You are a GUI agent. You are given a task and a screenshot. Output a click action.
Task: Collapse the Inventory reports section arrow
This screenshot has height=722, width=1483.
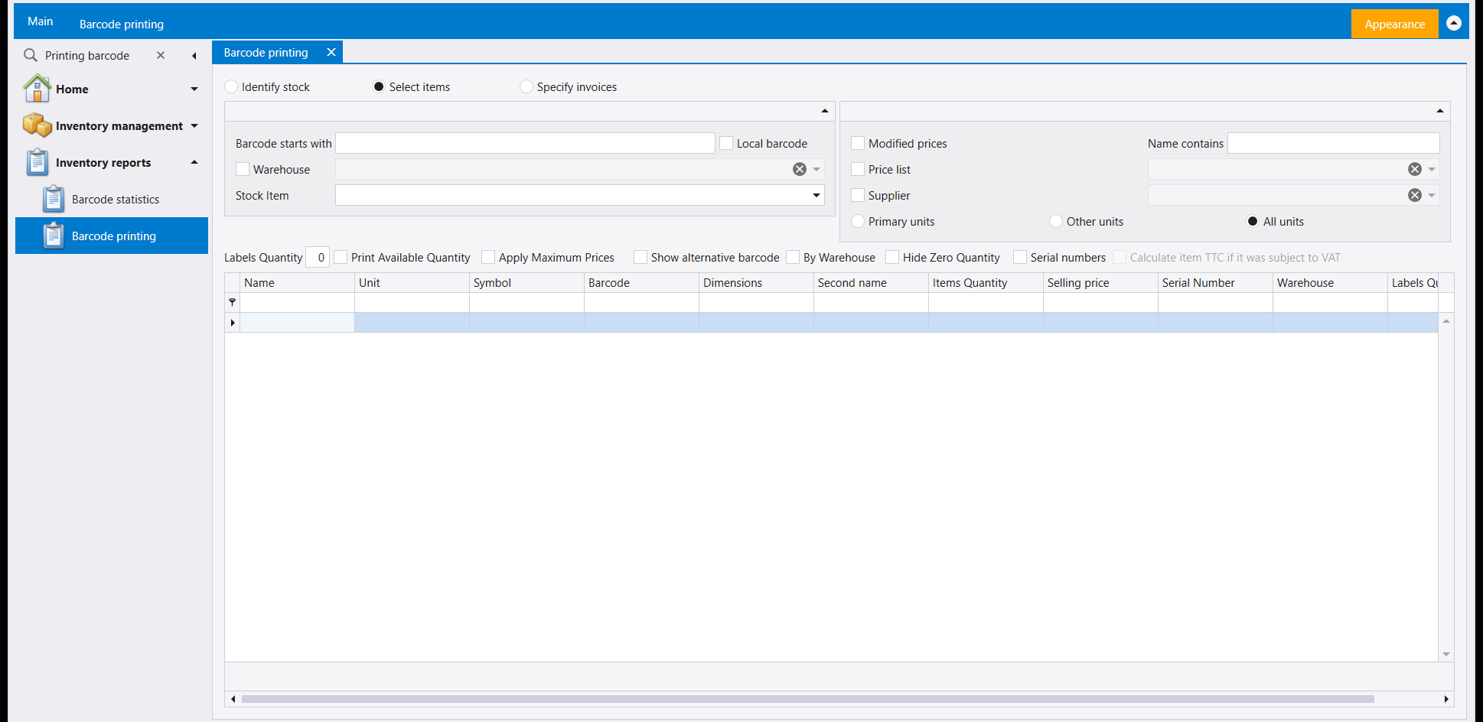pyautogui.click(x=194, y=162)
